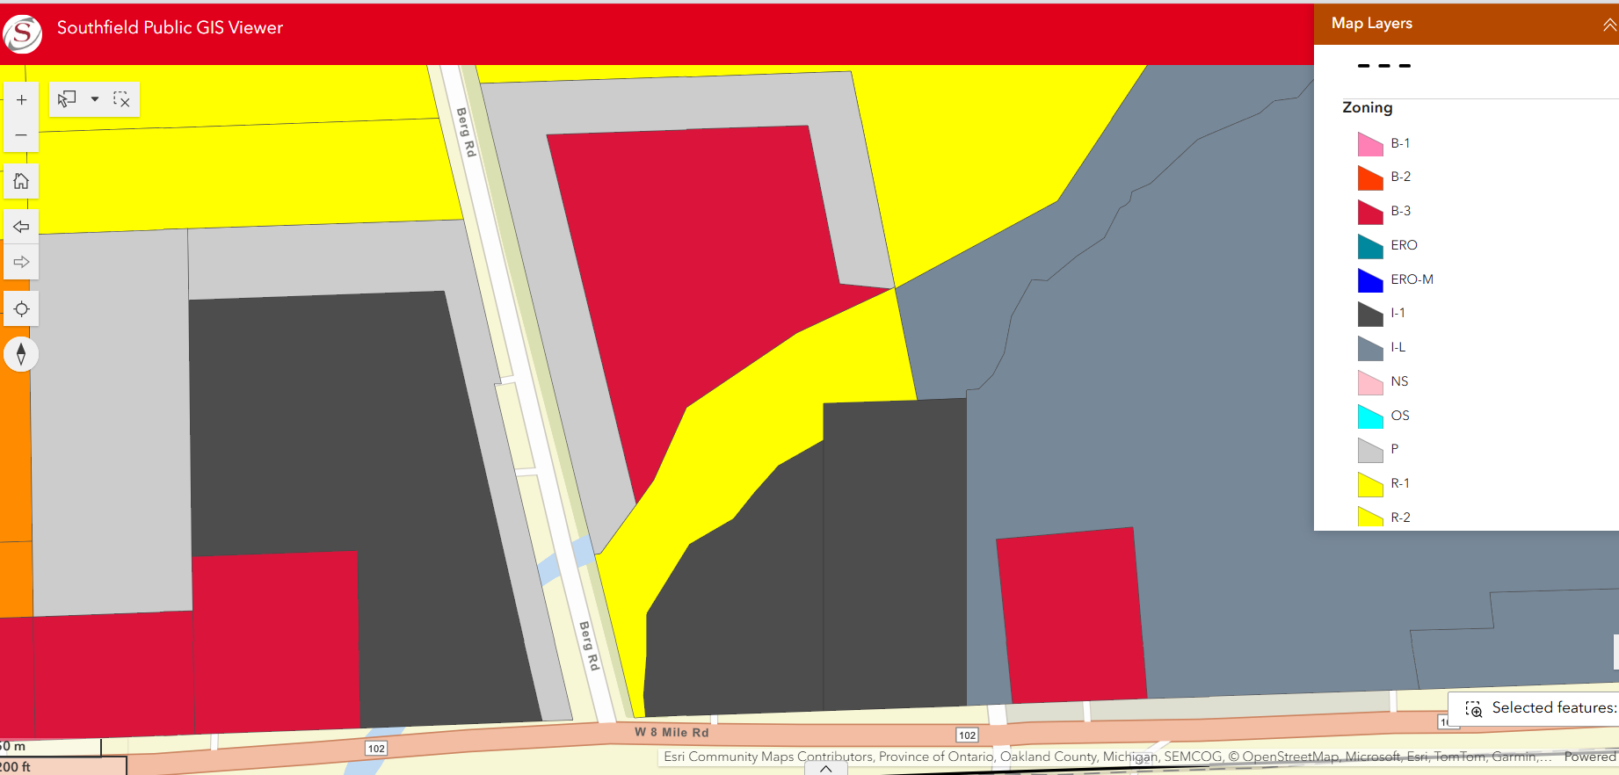Image resolution: width=1619 pixels, height=775 pixels.
Task: Click the B-3 zoning legend swatch
Action: pyautogui.click(x=1370, y=212)
